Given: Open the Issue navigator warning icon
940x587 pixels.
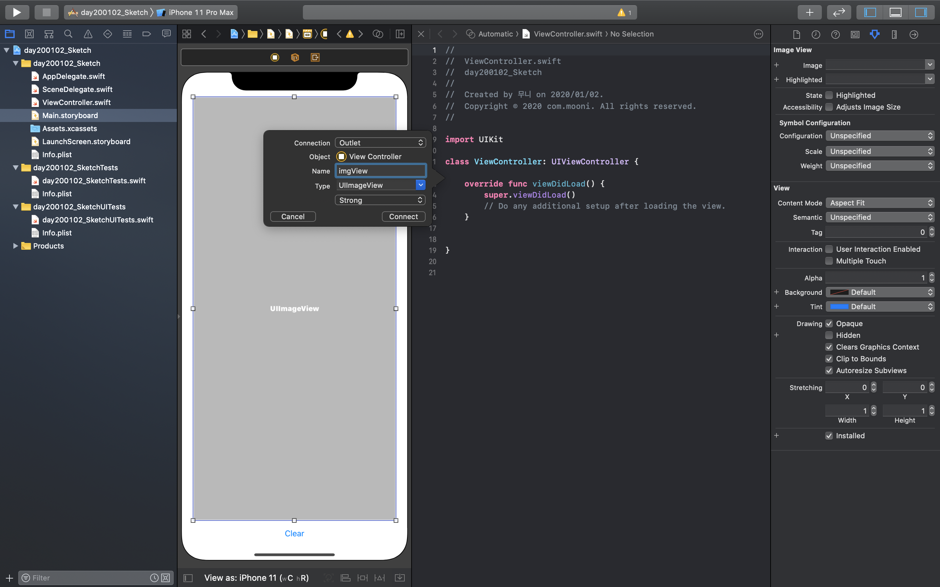Looking at the screenshot, I should (88, 34).
